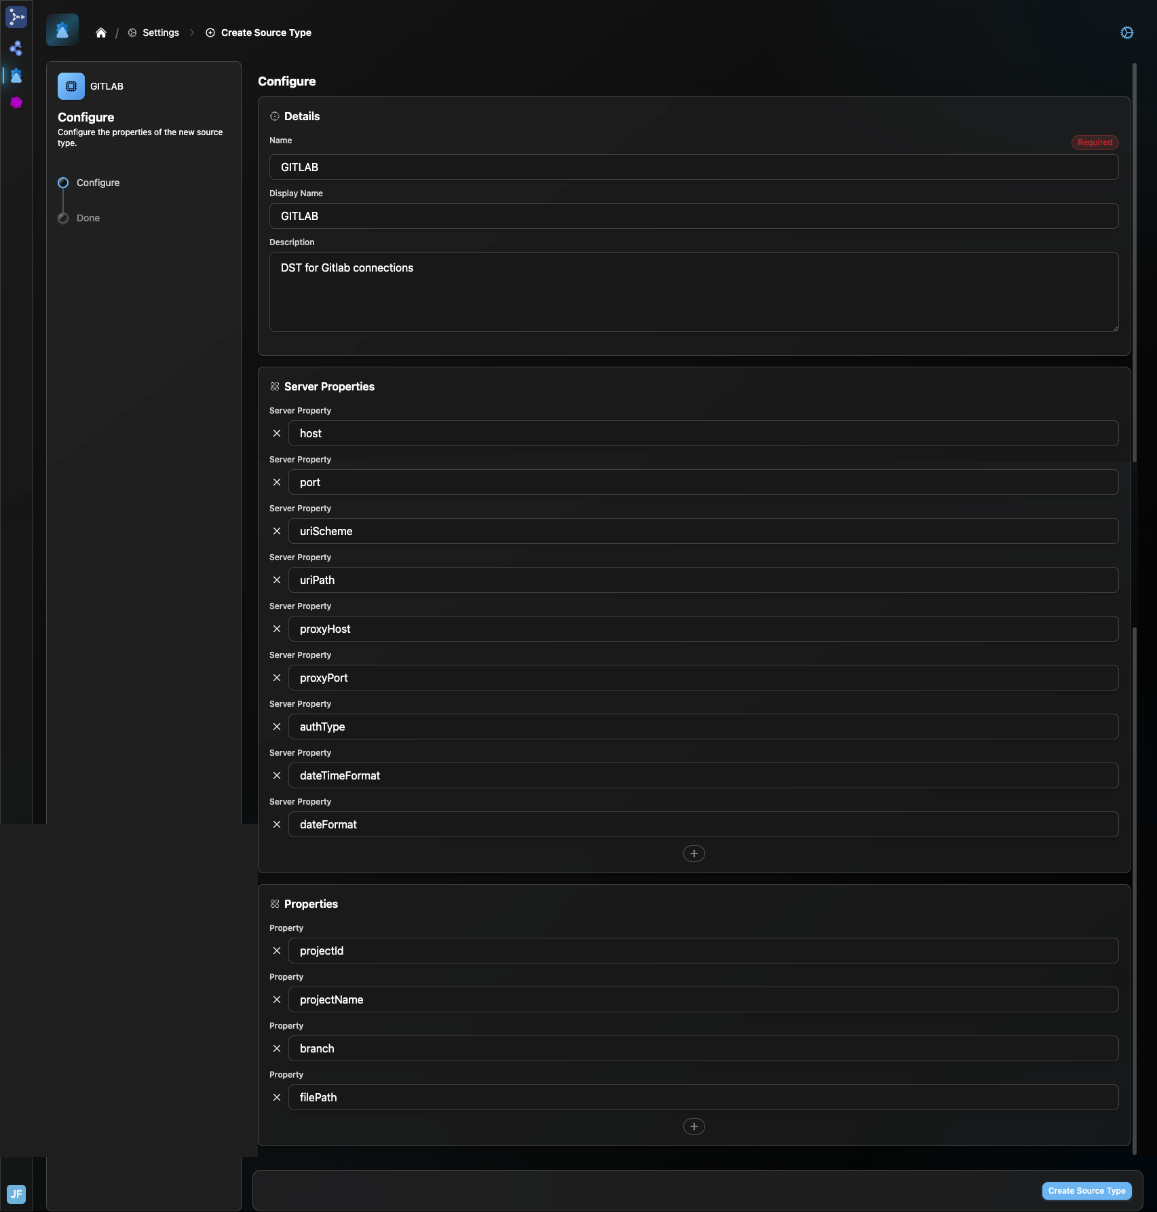Open the top-right settings gear icon
Viewport: 1157px width, 1212px height.
tap(1126, 33)
